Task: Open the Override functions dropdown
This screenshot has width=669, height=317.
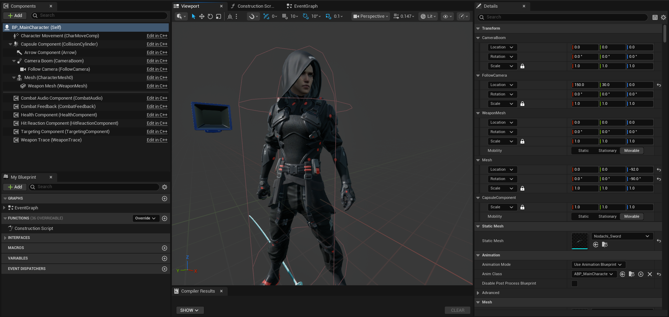Action: [x=146, y=218]
